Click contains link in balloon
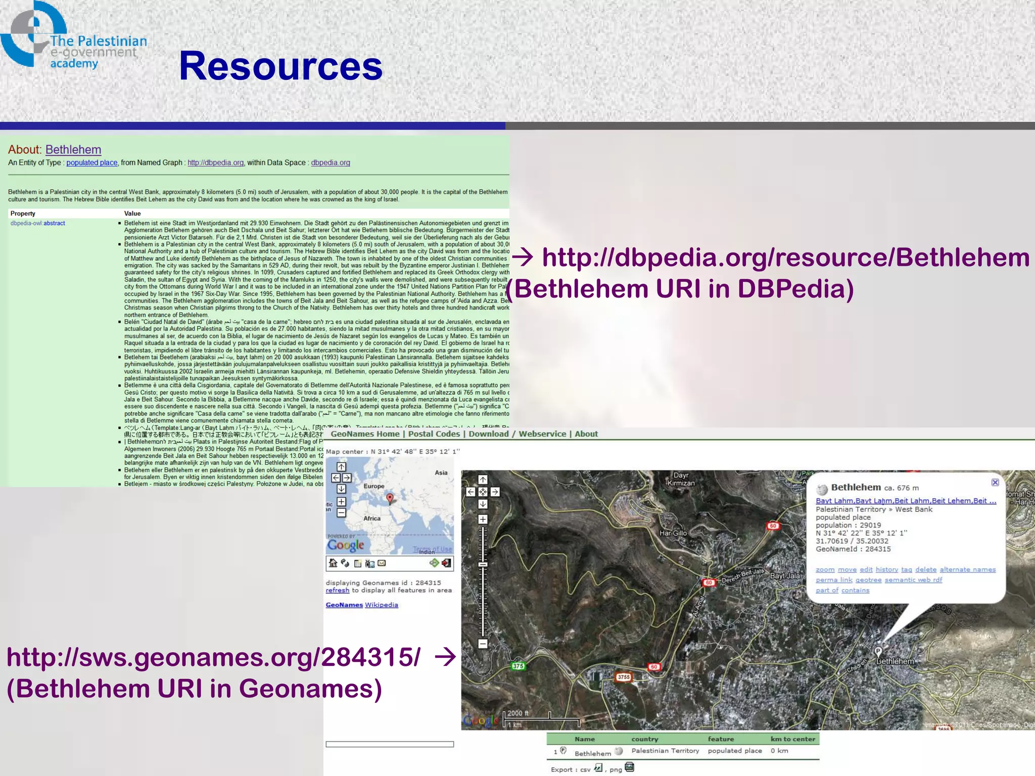This screenshot has height=776, width=1035. pos(856,590)
